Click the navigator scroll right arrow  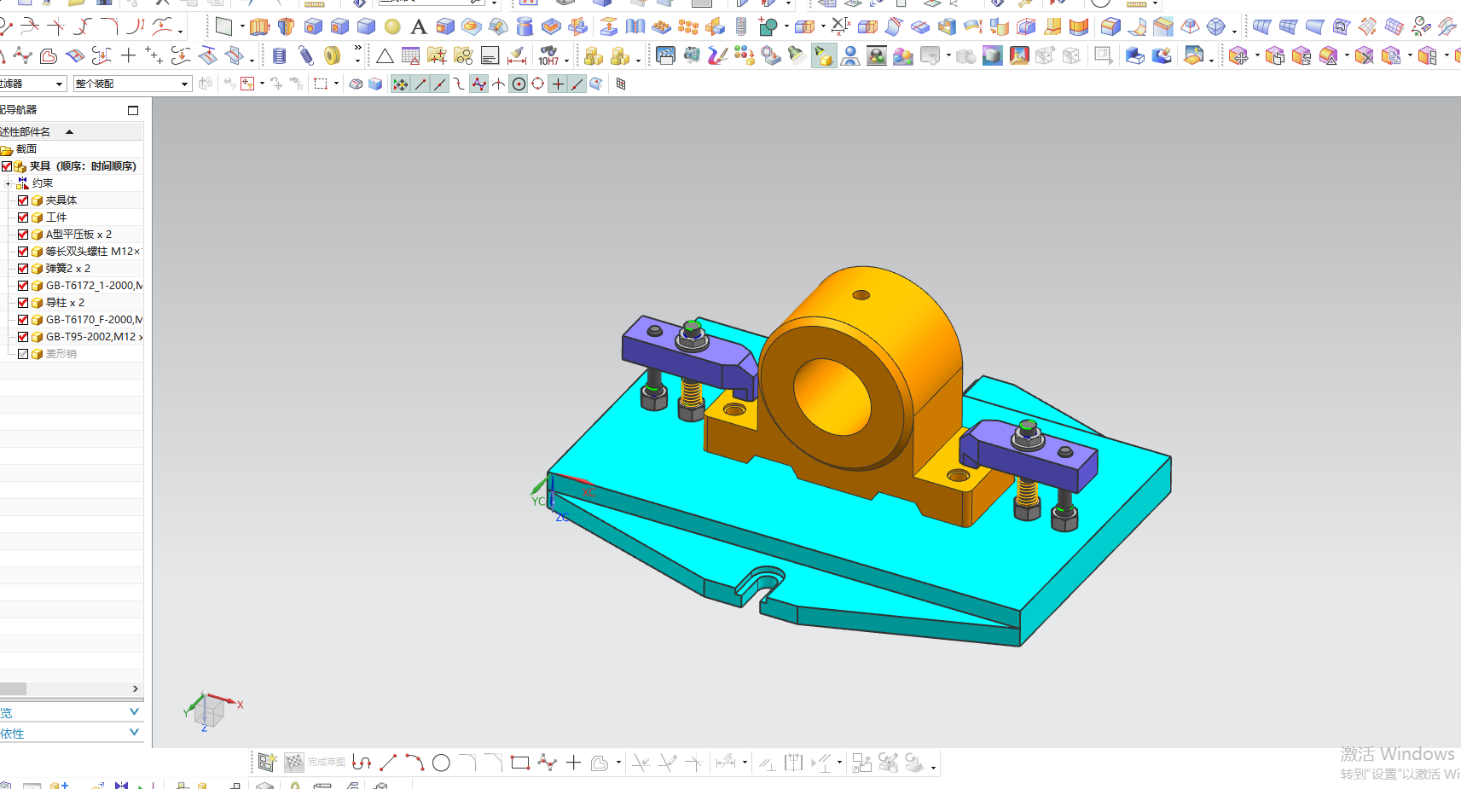click(135, 688)
